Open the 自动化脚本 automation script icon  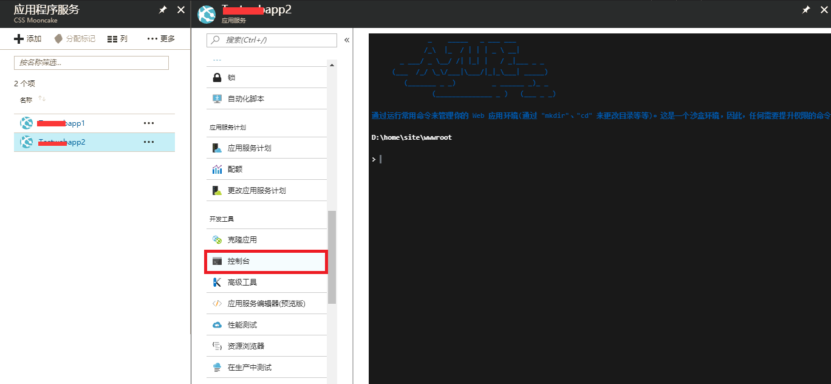coord(217,98)
